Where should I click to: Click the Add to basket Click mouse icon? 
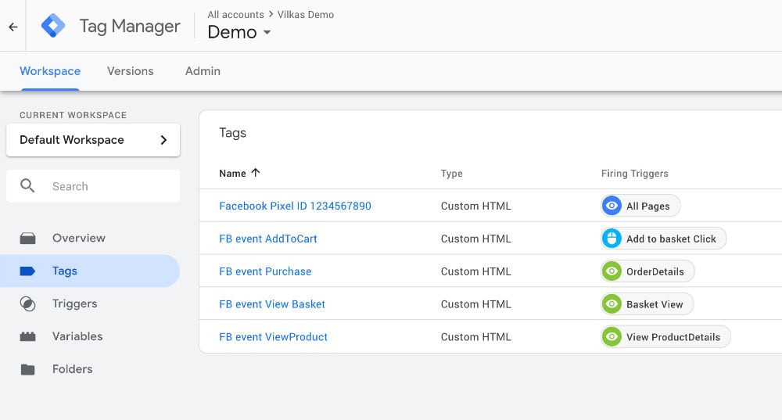[612, 239]
